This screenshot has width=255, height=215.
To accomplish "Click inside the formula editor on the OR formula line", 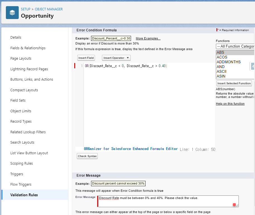I will click(x=126, y=66).
